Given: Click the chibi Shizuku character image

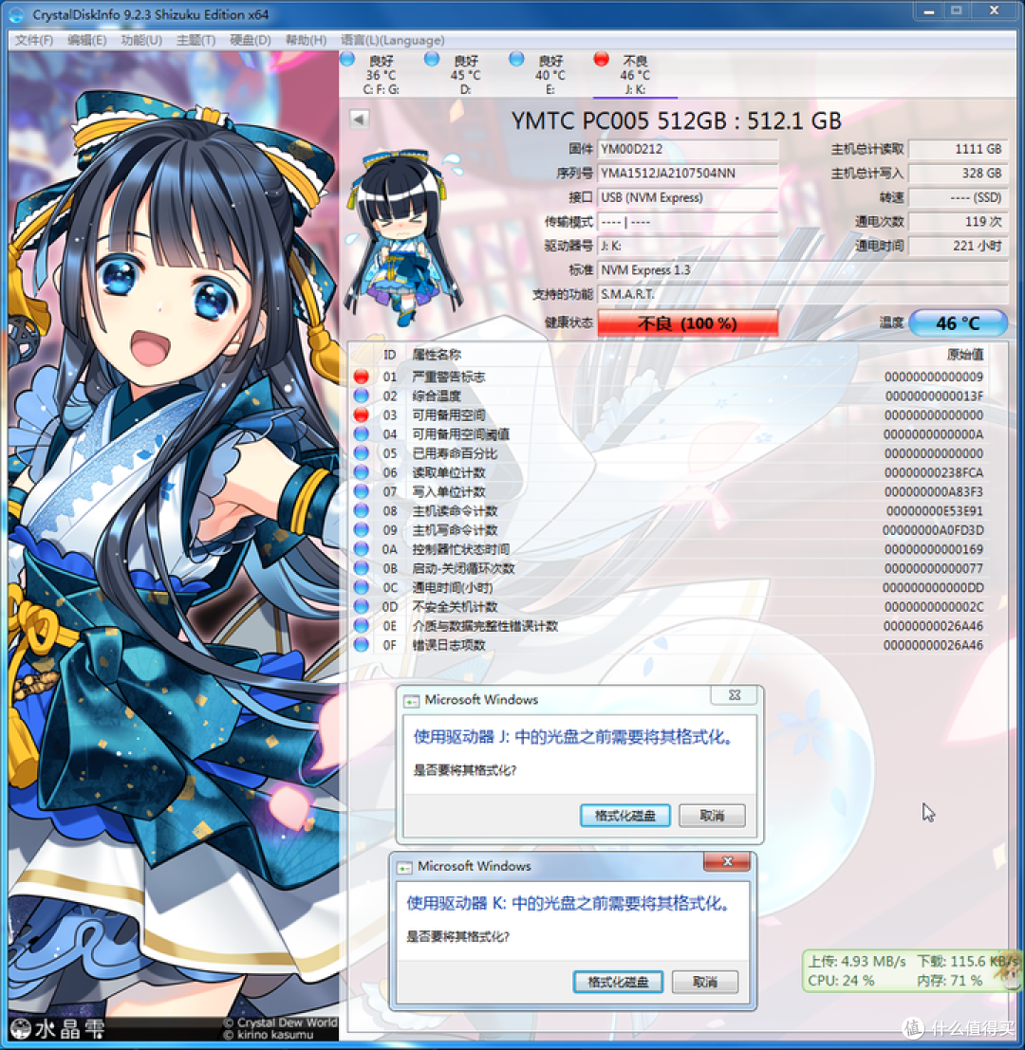Looking at the screenshot, I should click(402, 237).
